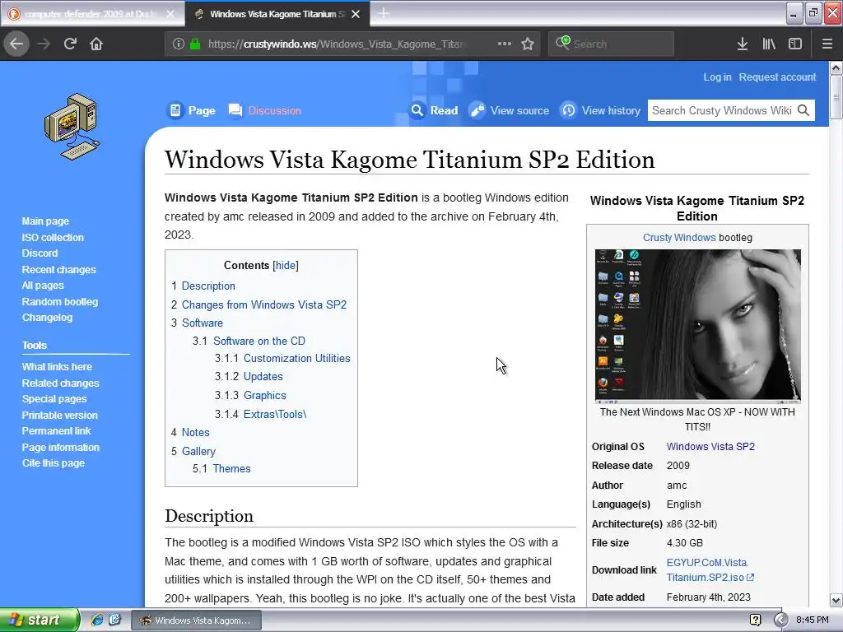Open the downloads arrow icon
843x632 pixels.
[x=743, y=44]
